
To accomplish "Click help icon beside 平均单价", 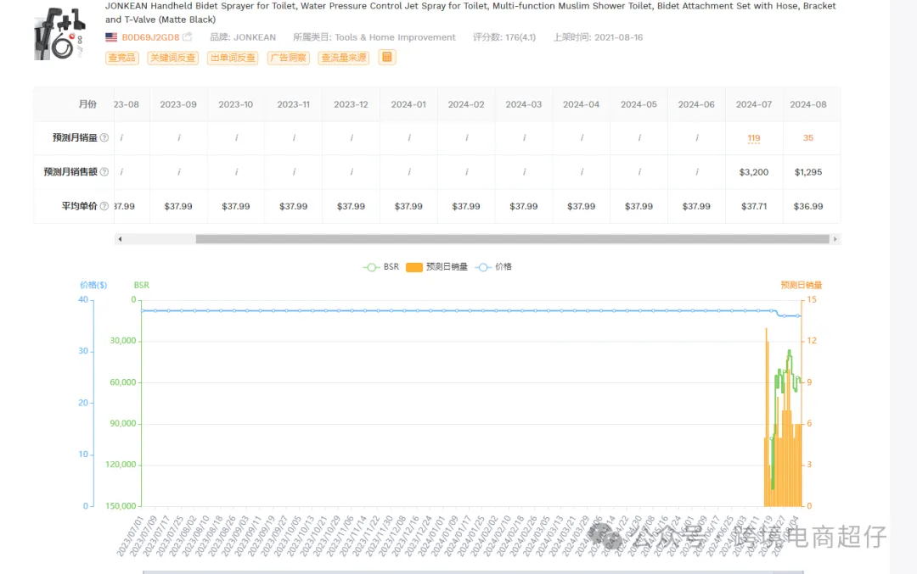I will (104, 206).
